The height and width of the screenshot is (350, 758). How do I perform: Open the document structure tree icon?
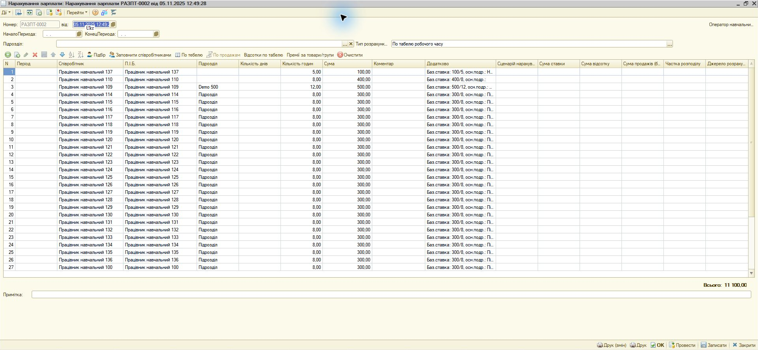point(114,13)
